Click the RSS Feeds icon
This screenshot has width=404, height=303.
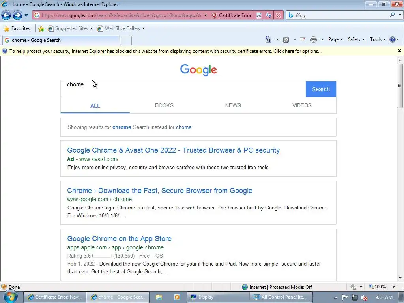286,40
